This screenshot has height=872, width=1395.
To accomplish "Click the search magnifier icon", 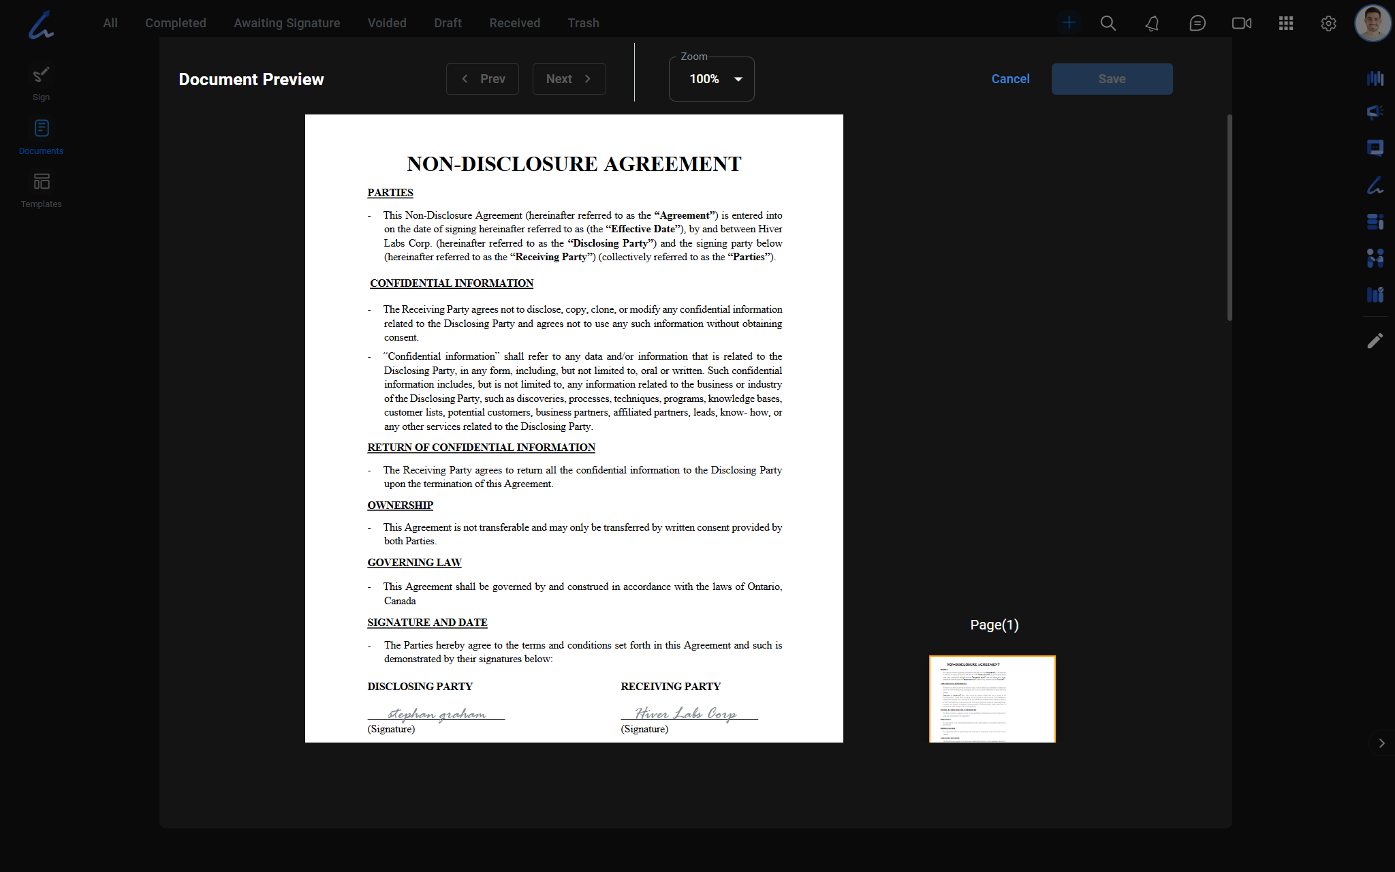I will tap(1108, 23).
